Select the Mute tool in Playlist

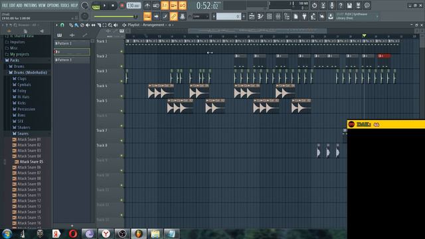88,25
